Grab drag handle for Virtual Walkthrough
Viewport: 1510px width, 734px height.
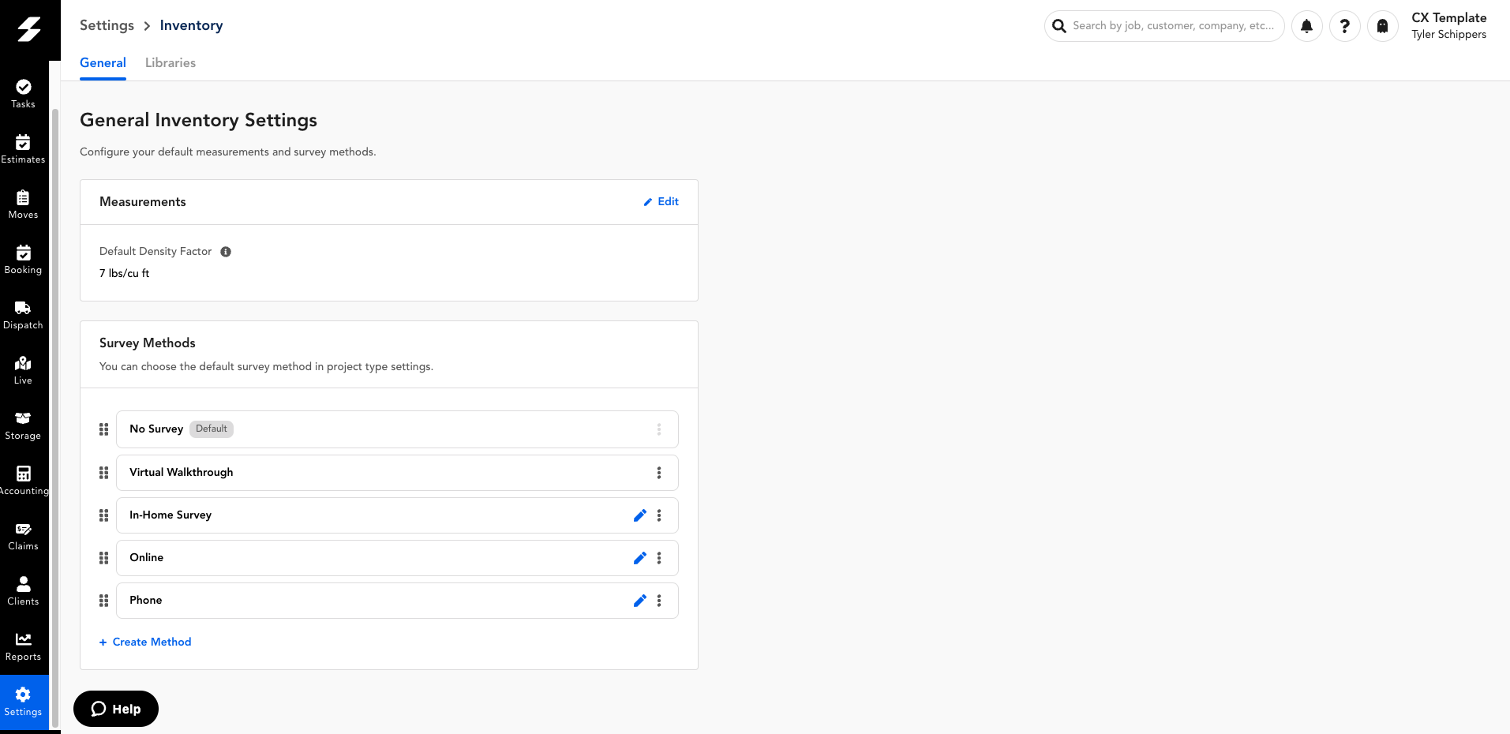[x=103, y=473]
